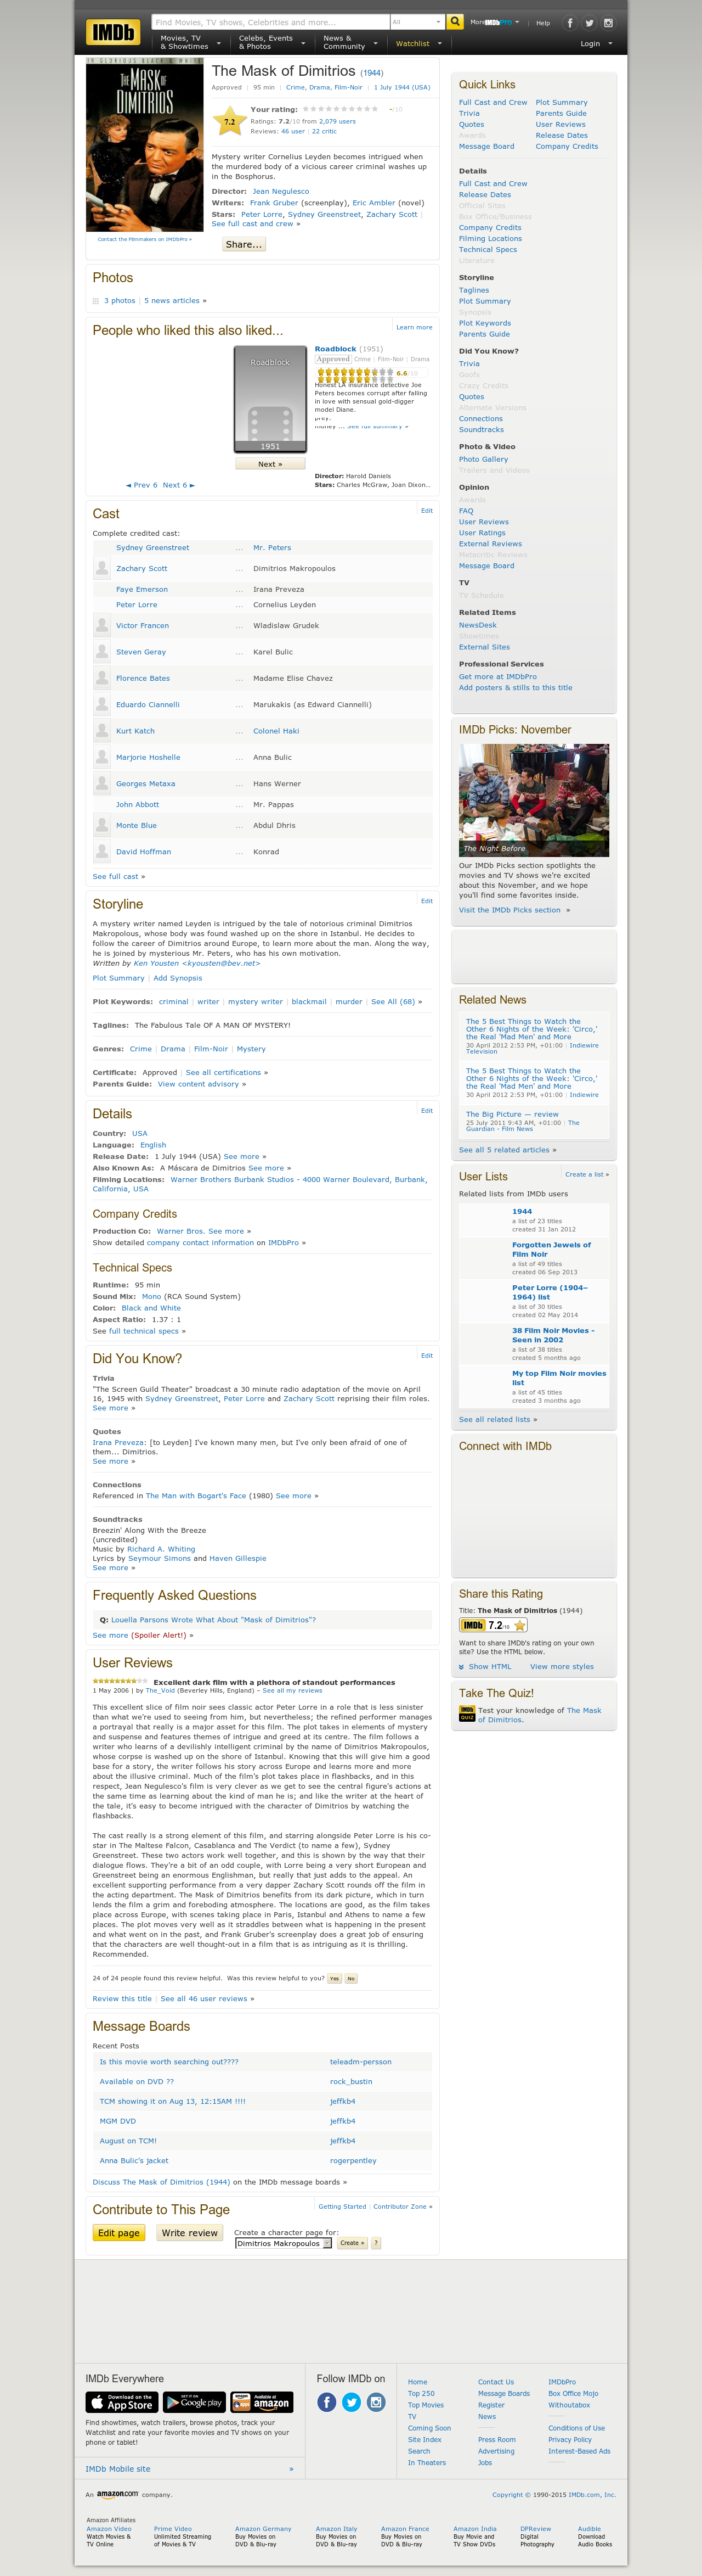Image resolution: width=702 pixels, height=2576 pixels.
Task: Open Plot Keywords in Storyline sidebar
Action: 485,323
